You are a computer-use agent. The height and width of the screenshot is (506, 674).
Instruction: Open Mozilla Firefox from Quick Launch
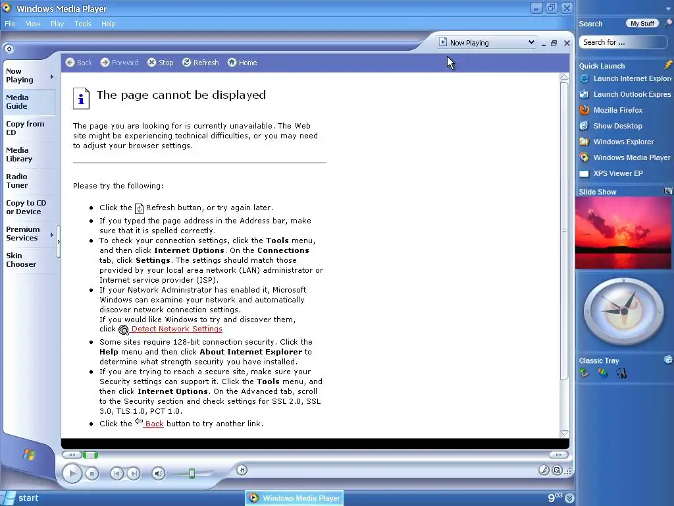coord(611,110)
